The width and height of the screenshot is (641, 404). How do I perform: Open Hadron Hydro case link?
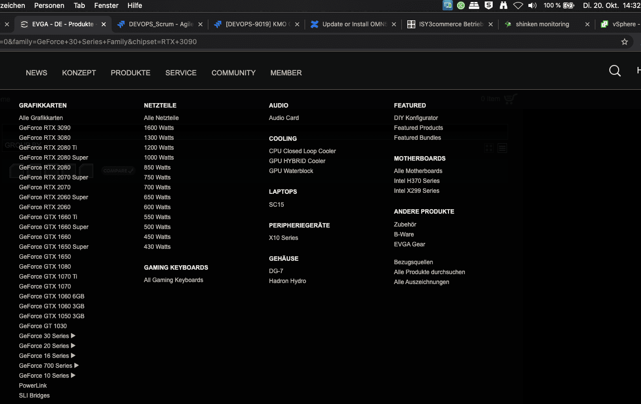[x=288, y=281]
